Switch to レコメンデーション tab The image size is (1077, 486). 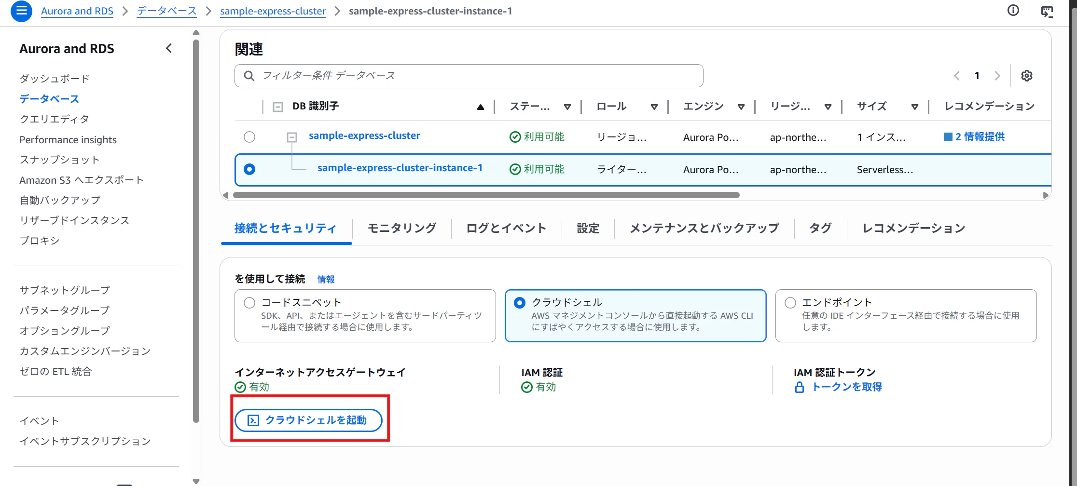914,228
